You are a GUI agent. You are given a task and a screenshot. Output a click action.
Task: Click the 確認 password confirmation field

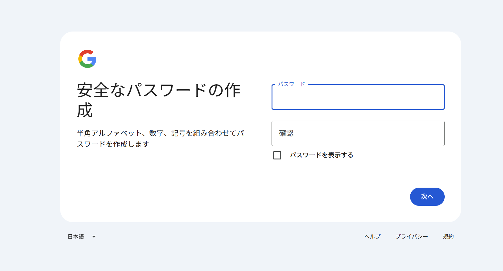tap(358, 133)
